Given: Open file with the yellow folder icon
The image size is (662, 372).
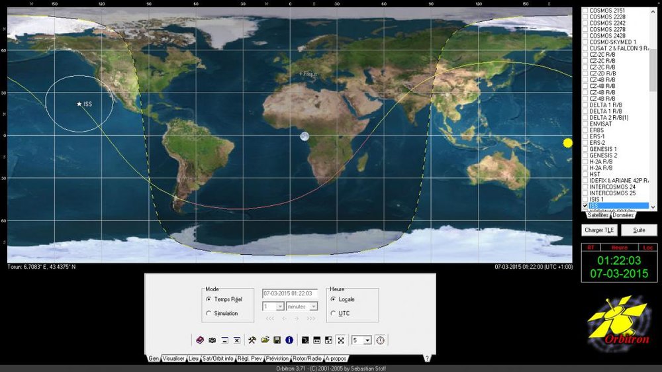Looking at the screenshot, I should click(265, 340).
